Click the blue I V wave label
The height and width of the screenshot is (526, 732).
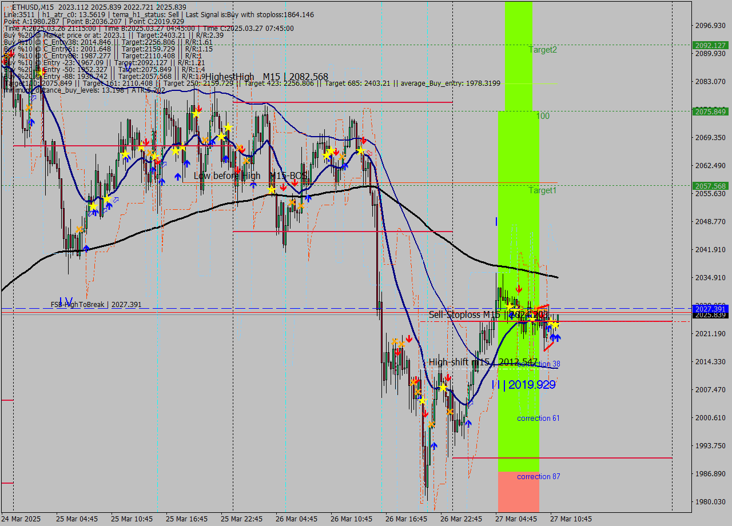coord(65,301)
